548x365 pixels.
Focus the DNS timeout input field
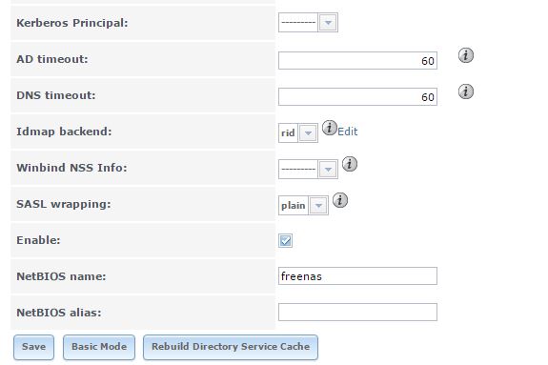tap(357, 97)
